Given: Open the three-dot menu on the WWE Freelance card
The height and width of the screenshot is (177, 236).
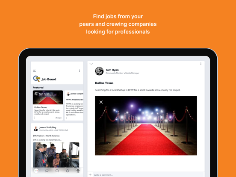Looking at the screenshot, I should point(66,118).
